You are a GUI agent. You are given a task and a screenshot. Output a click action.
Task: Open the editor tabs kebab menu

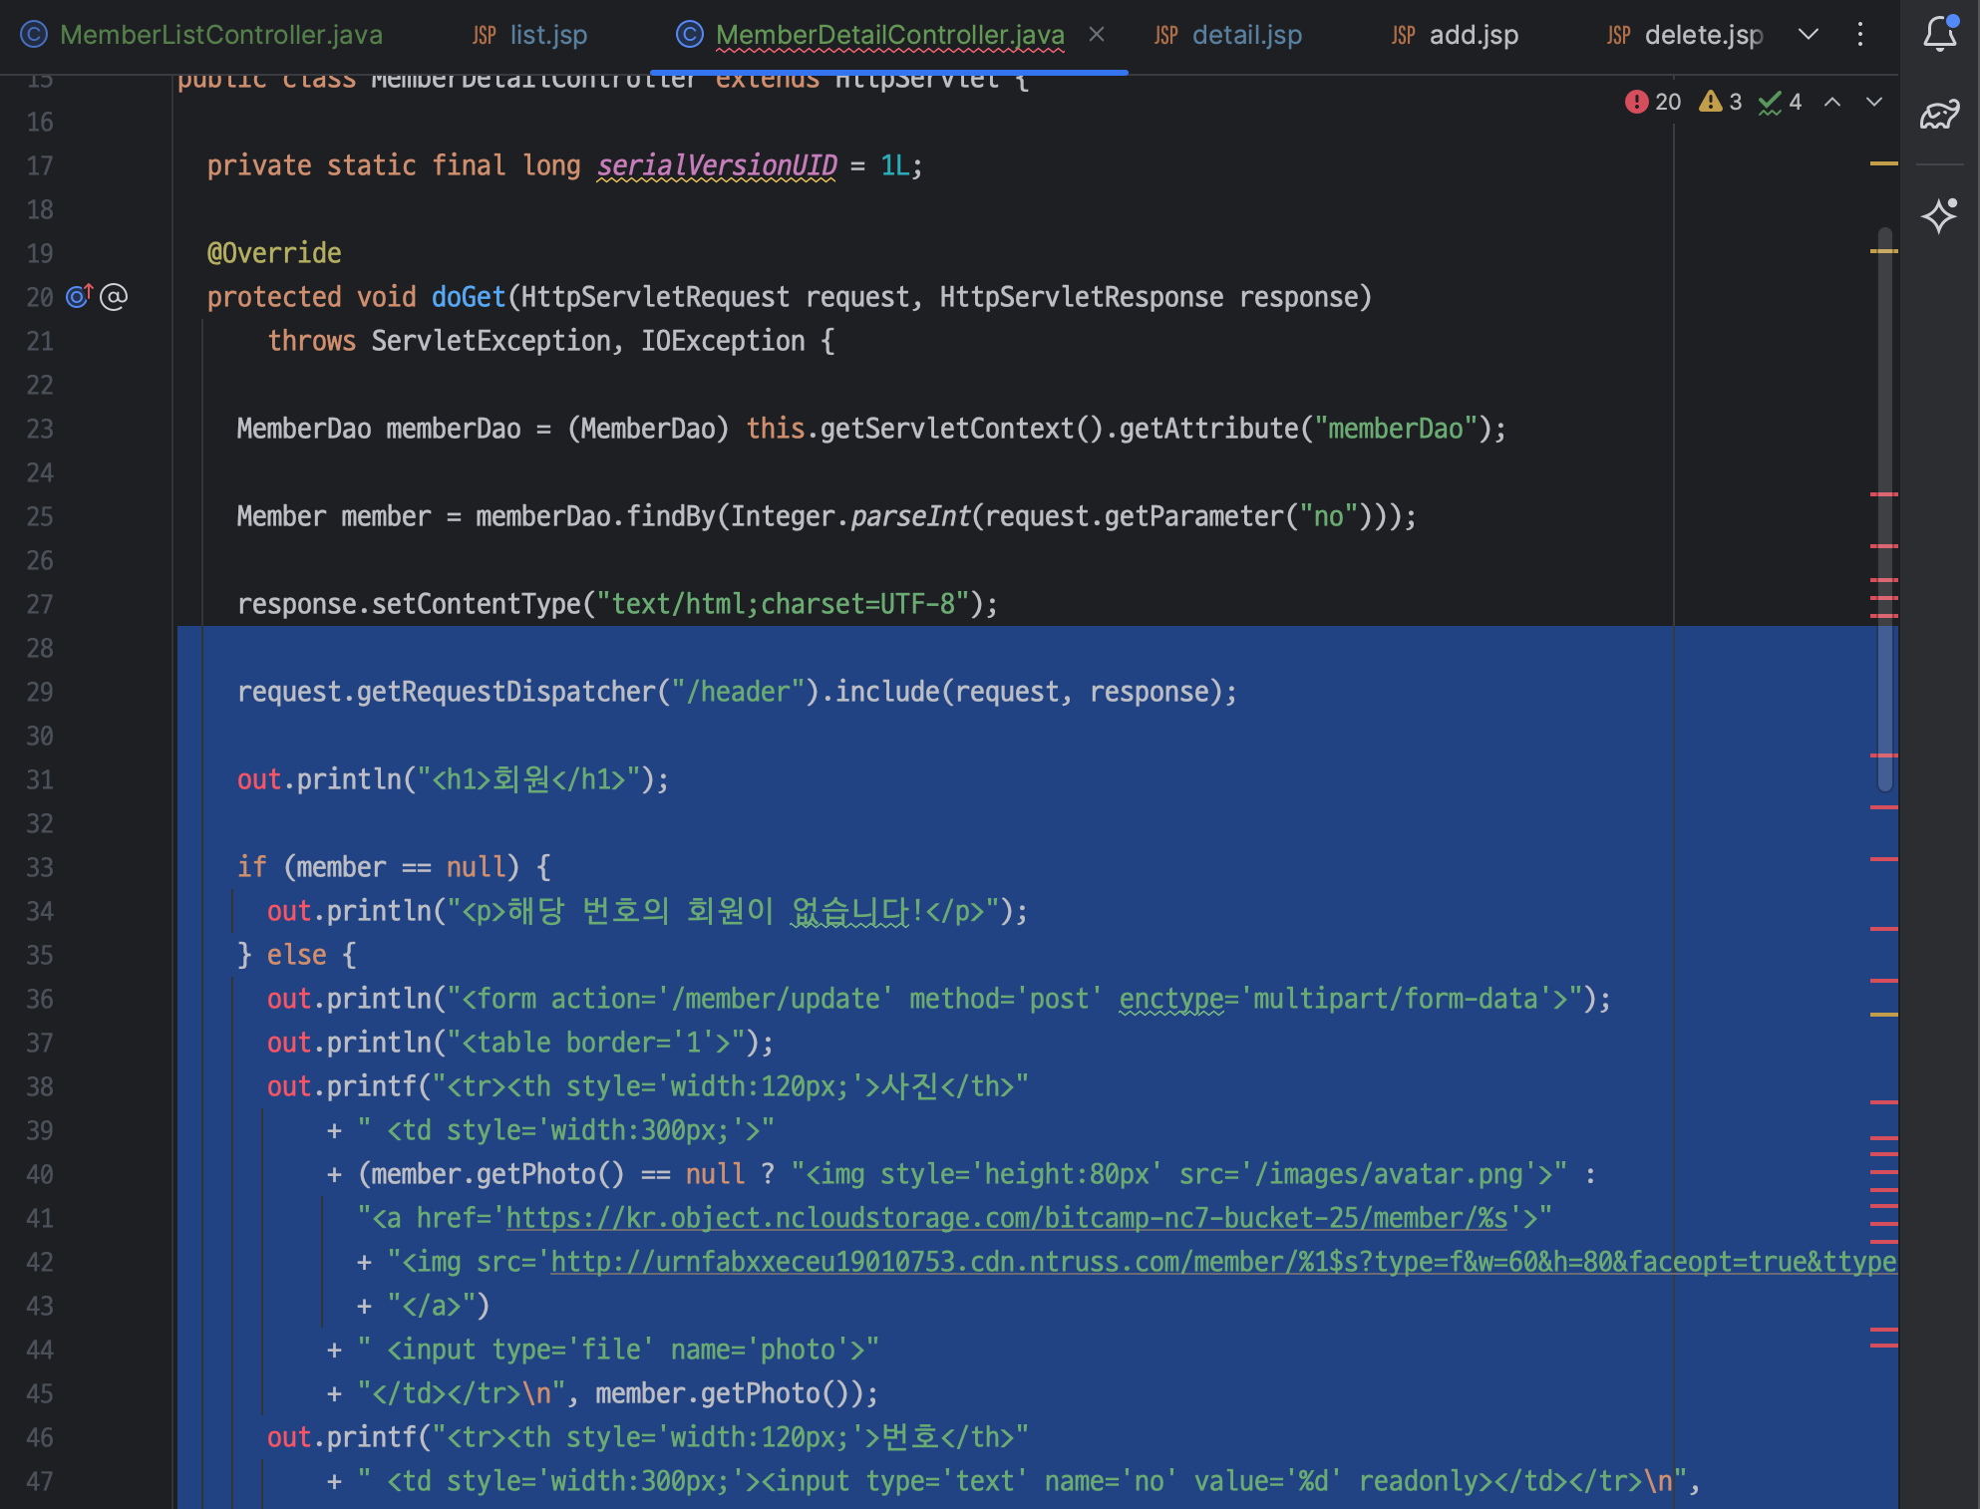pos(1860,34)
